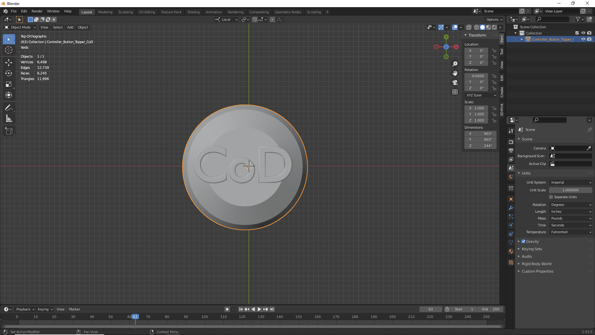
Task: Expand the Keying Sets panel
Action: 532,249
